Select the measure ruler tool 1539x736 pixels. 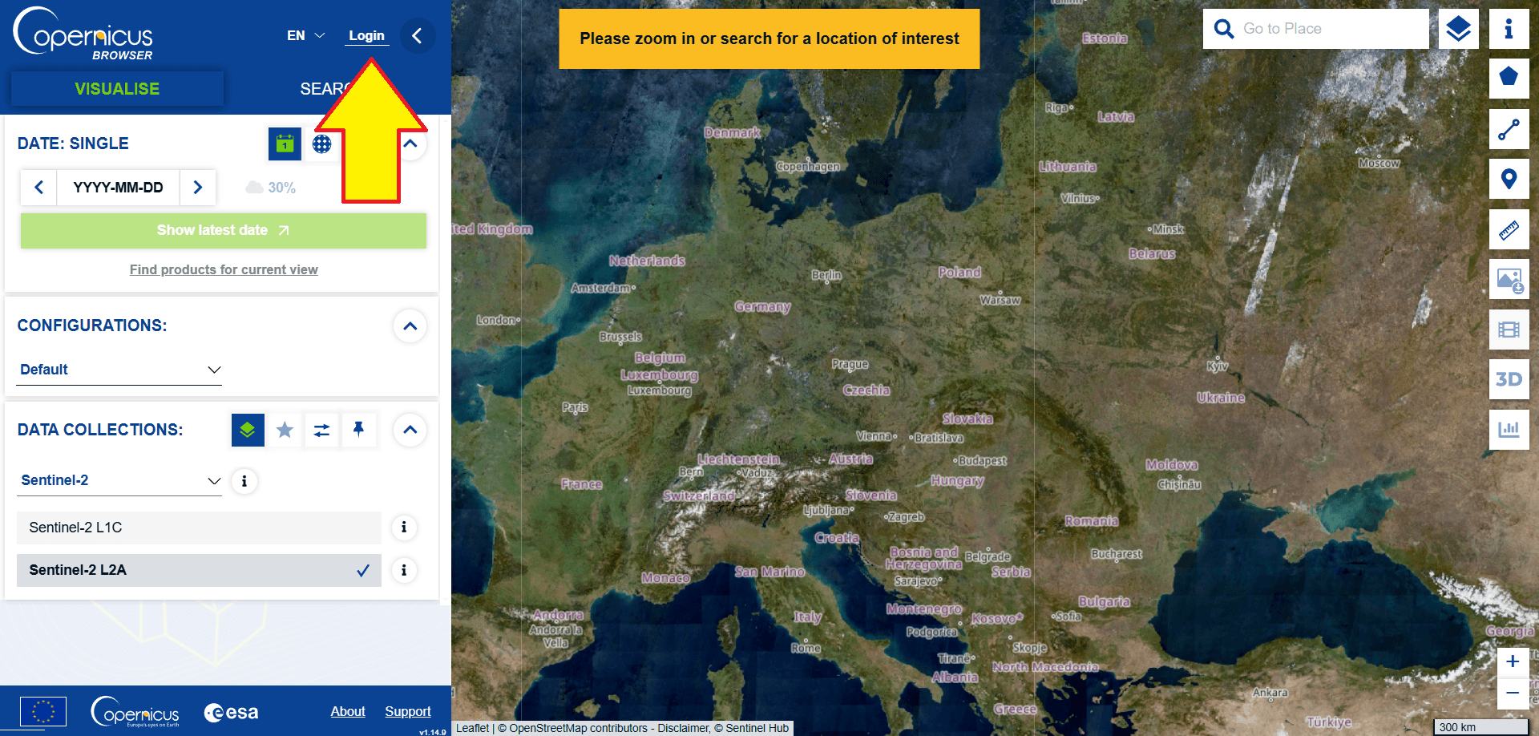point(1509,230)
